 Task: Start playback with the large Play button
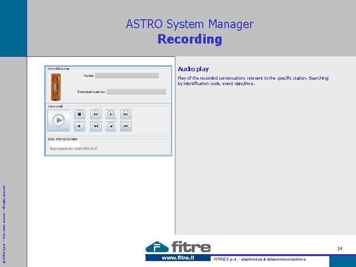58,120
